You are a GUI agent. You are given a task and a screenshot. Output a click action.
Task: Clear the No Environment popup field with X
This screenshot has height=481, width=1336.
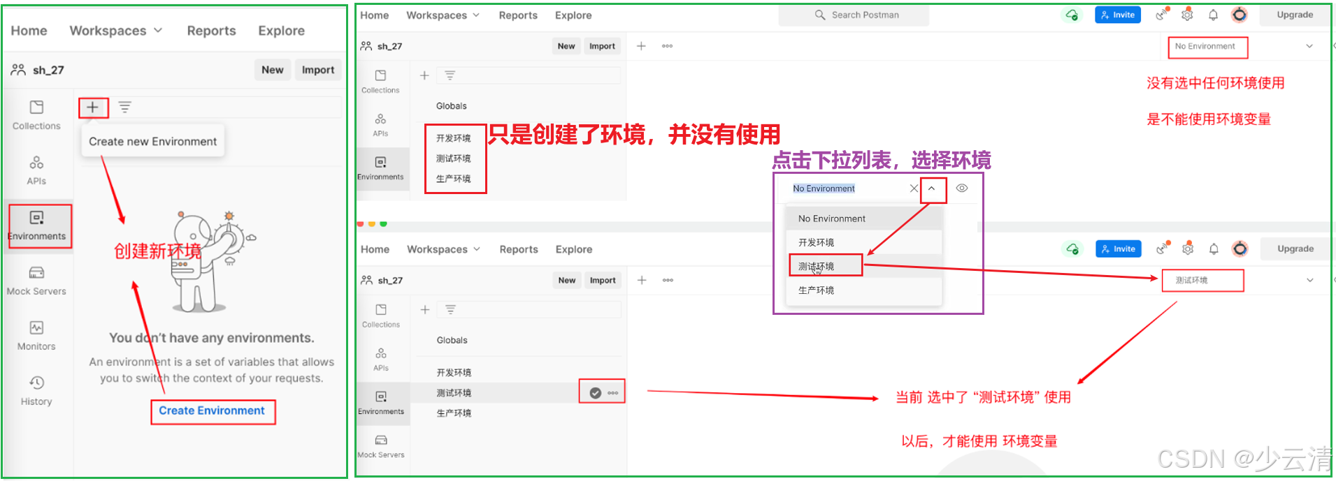[x=914, y=188]
